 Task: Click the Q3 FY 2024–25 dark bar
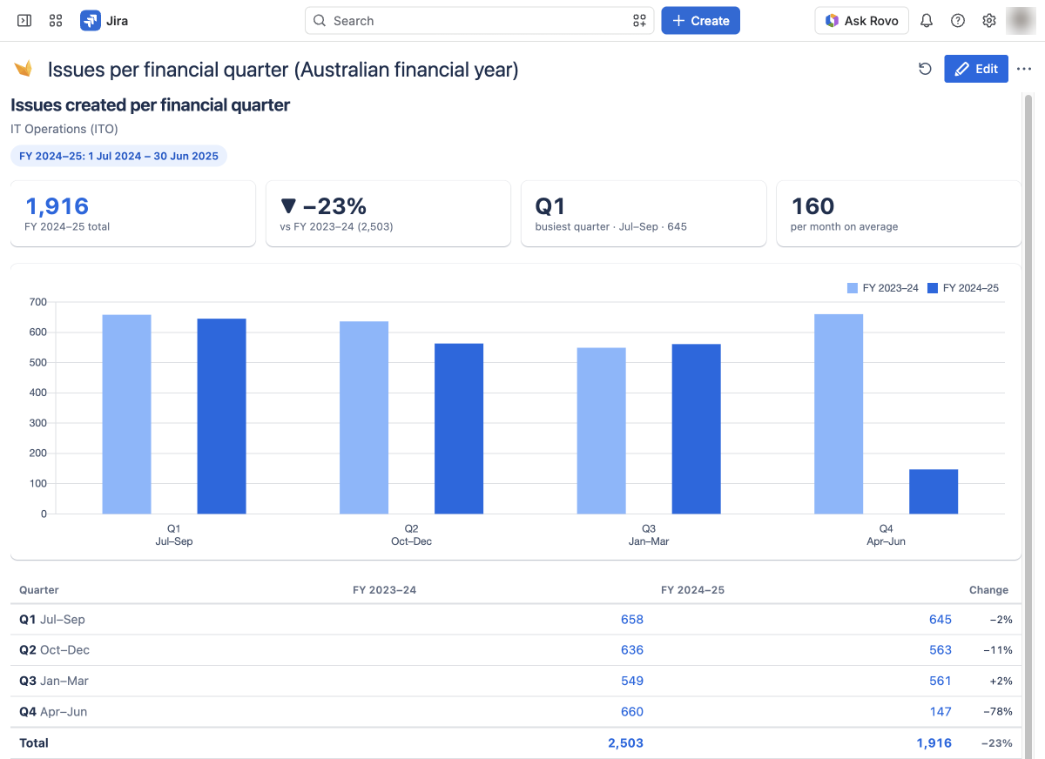pyautogui.click(x=696, y=429)
